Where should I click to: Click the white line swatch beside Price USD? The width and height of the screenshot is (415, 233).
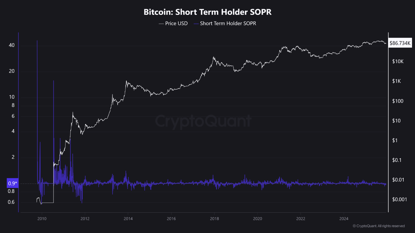pyautogui.click(x=161, y=24)
